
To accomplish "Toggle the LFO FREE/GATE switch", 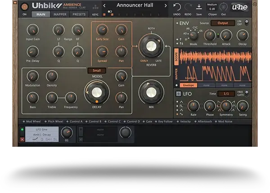I will tap(247, 93).
